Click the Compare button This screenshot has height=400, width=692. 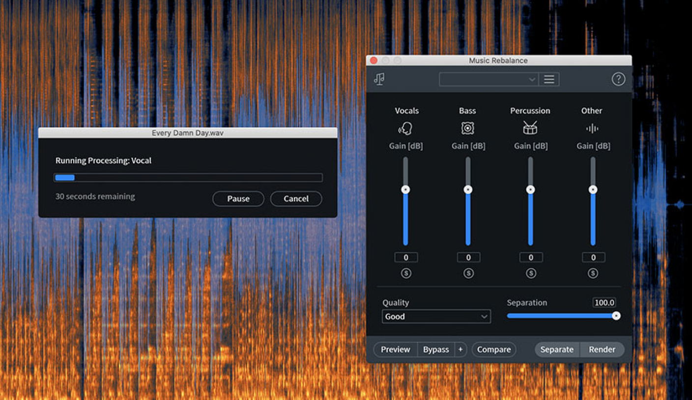pos(494,349)
